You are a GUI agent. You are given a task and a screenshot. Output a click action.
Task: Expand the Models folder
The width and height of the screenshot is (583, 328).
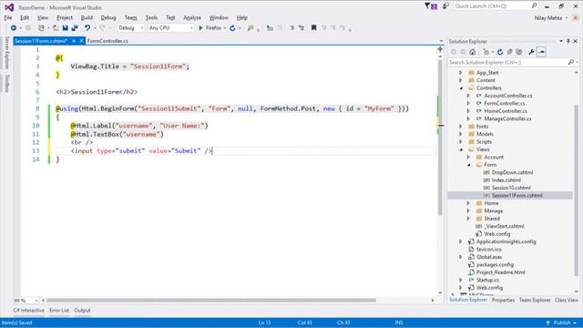(x=460, y=134)
